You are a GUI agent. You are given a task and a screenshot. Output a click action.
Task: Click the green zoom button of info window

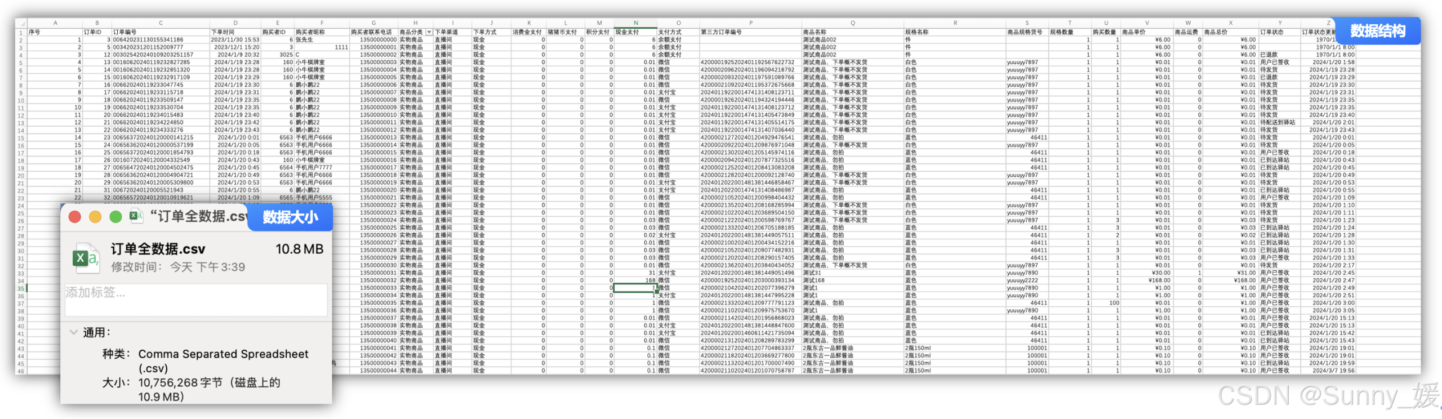coord(115,217)
